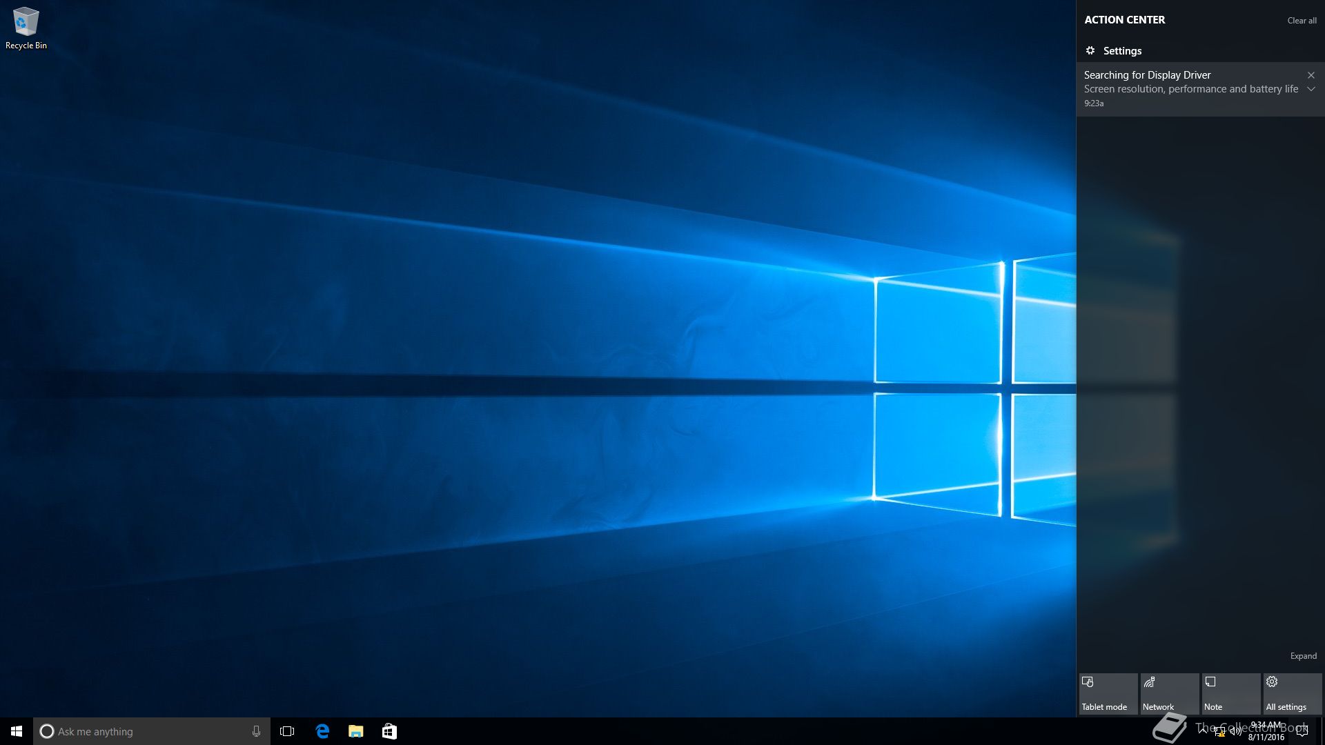Click the Note quick action tile
This screenshot has height=745, width=1325.
(x=1230, y=693)
